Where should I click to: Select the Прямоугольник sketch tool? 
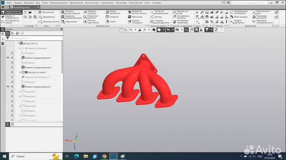pyautogui.click(x=49, y=22)
